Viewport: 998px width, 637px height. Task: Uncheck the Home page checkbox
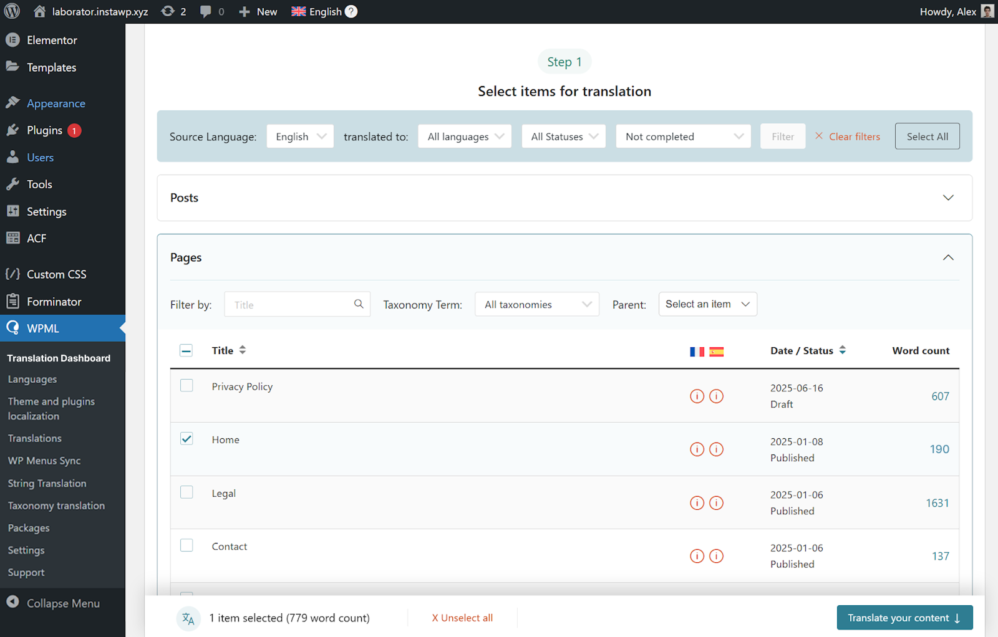187,439
